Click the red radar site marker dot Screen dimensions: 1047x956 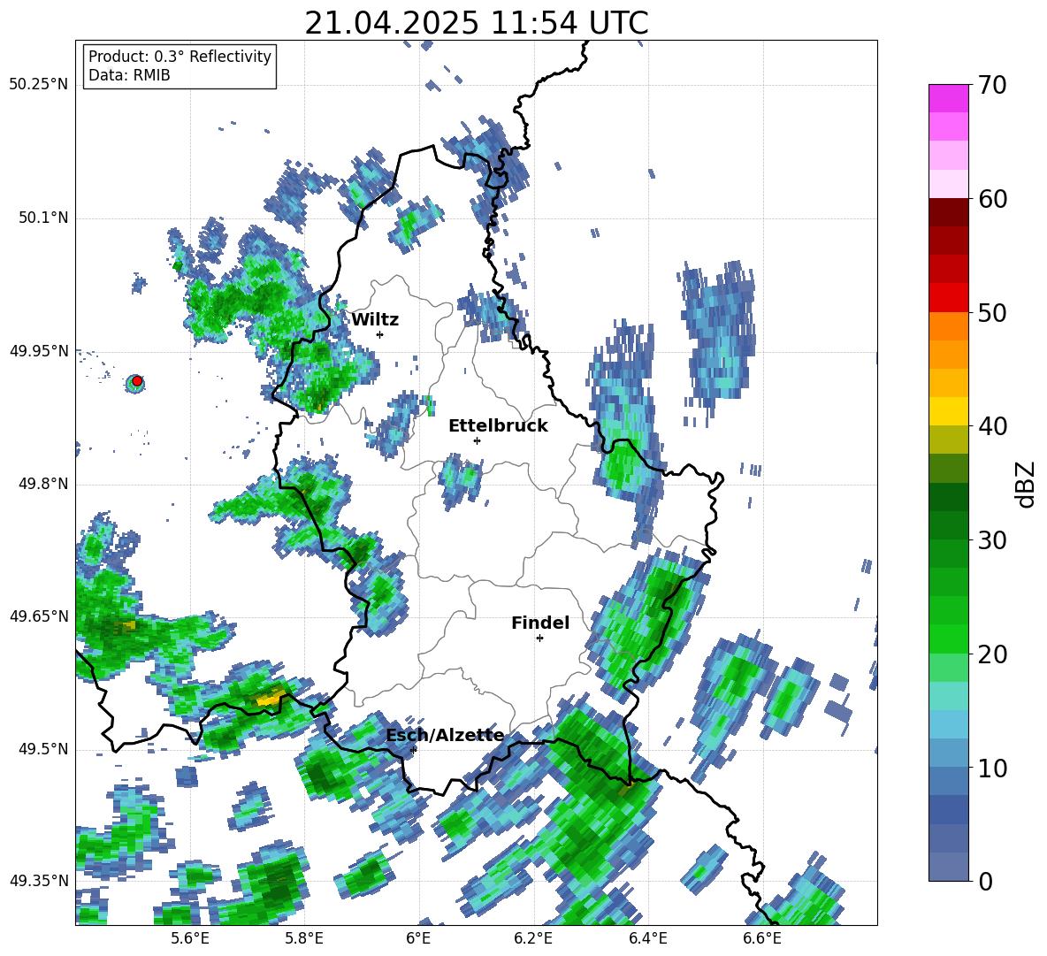137,381
